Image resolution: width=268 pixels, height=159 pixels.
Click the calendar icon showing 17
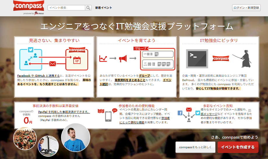coord(76,60)
